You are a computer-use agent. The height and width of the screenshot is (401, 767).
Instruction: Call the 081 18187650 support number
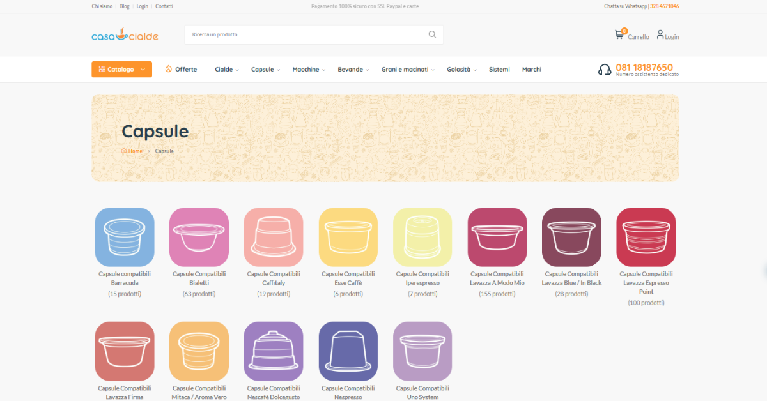click(644, 67)
